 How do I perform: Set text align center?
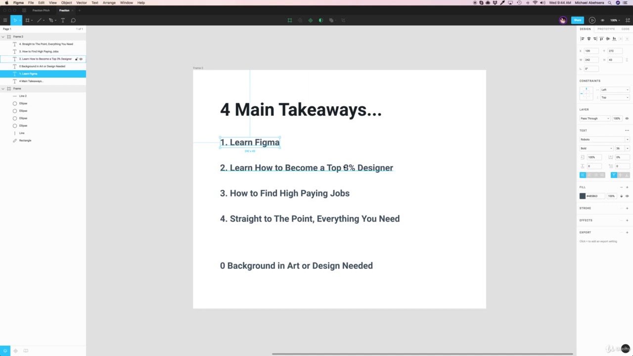click(589, 175)
